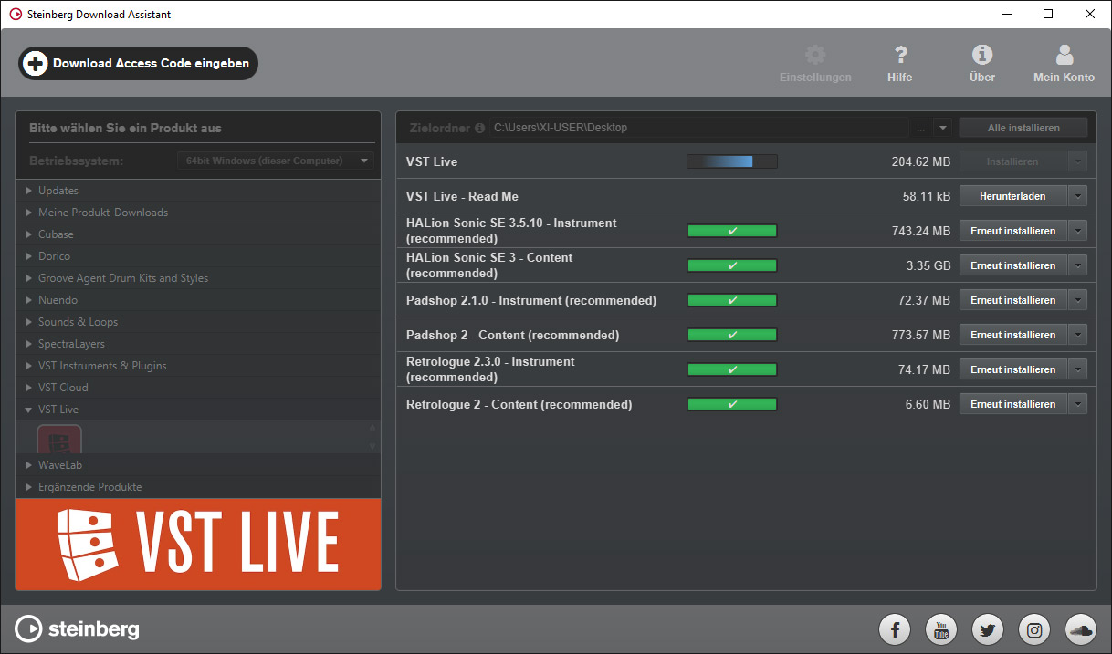Select Sounds & Loops category
The image size is (1112, 654).
[78, 322]
